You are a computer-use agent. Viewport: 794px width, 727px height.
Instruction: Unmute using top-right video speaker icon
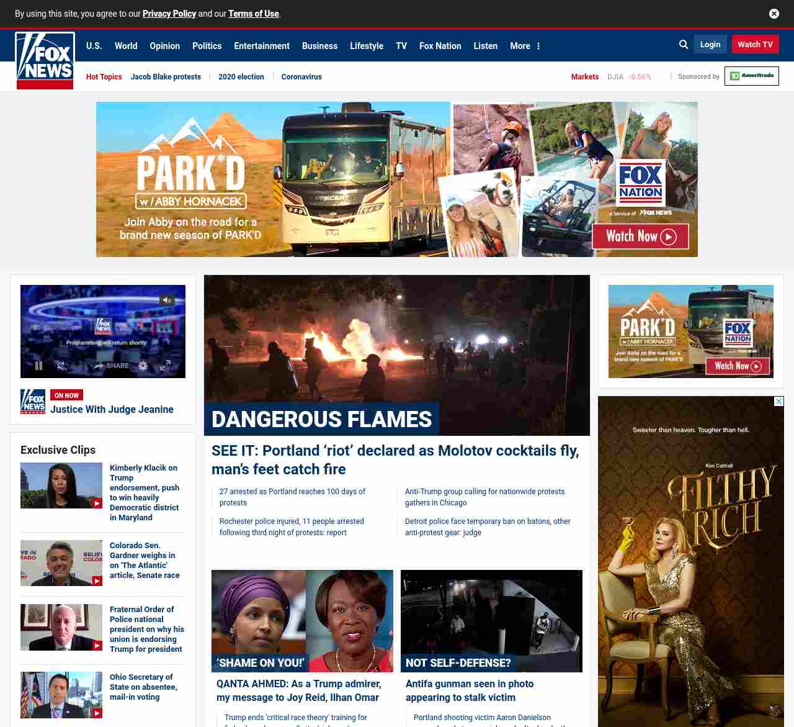click(166, 300)
